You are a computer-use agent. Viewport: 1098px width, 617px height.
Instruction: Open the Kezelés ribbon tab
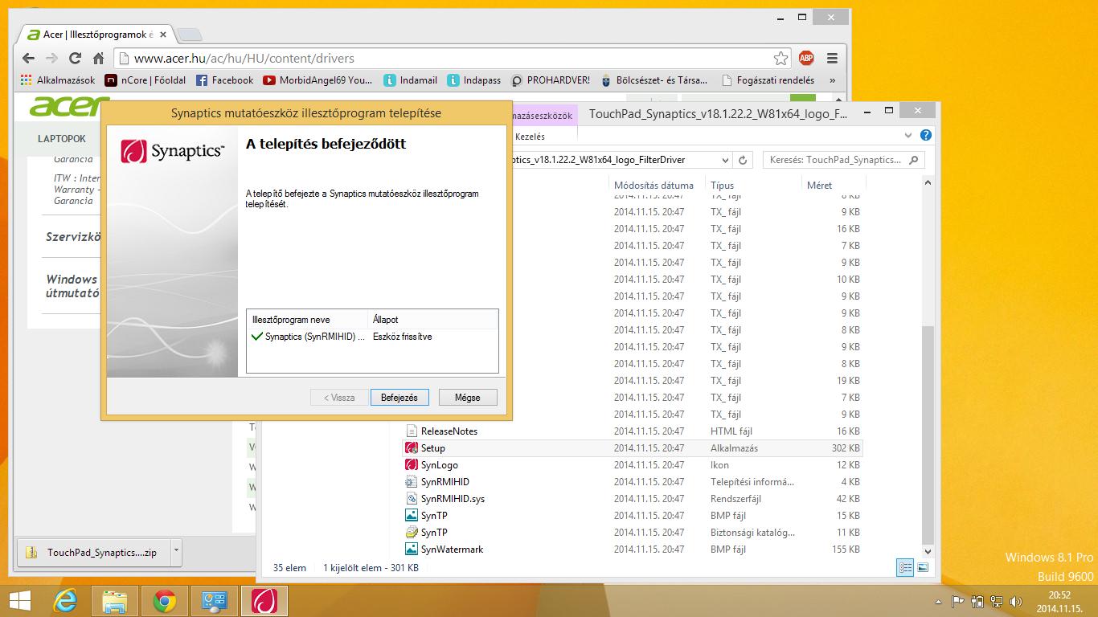530,137
